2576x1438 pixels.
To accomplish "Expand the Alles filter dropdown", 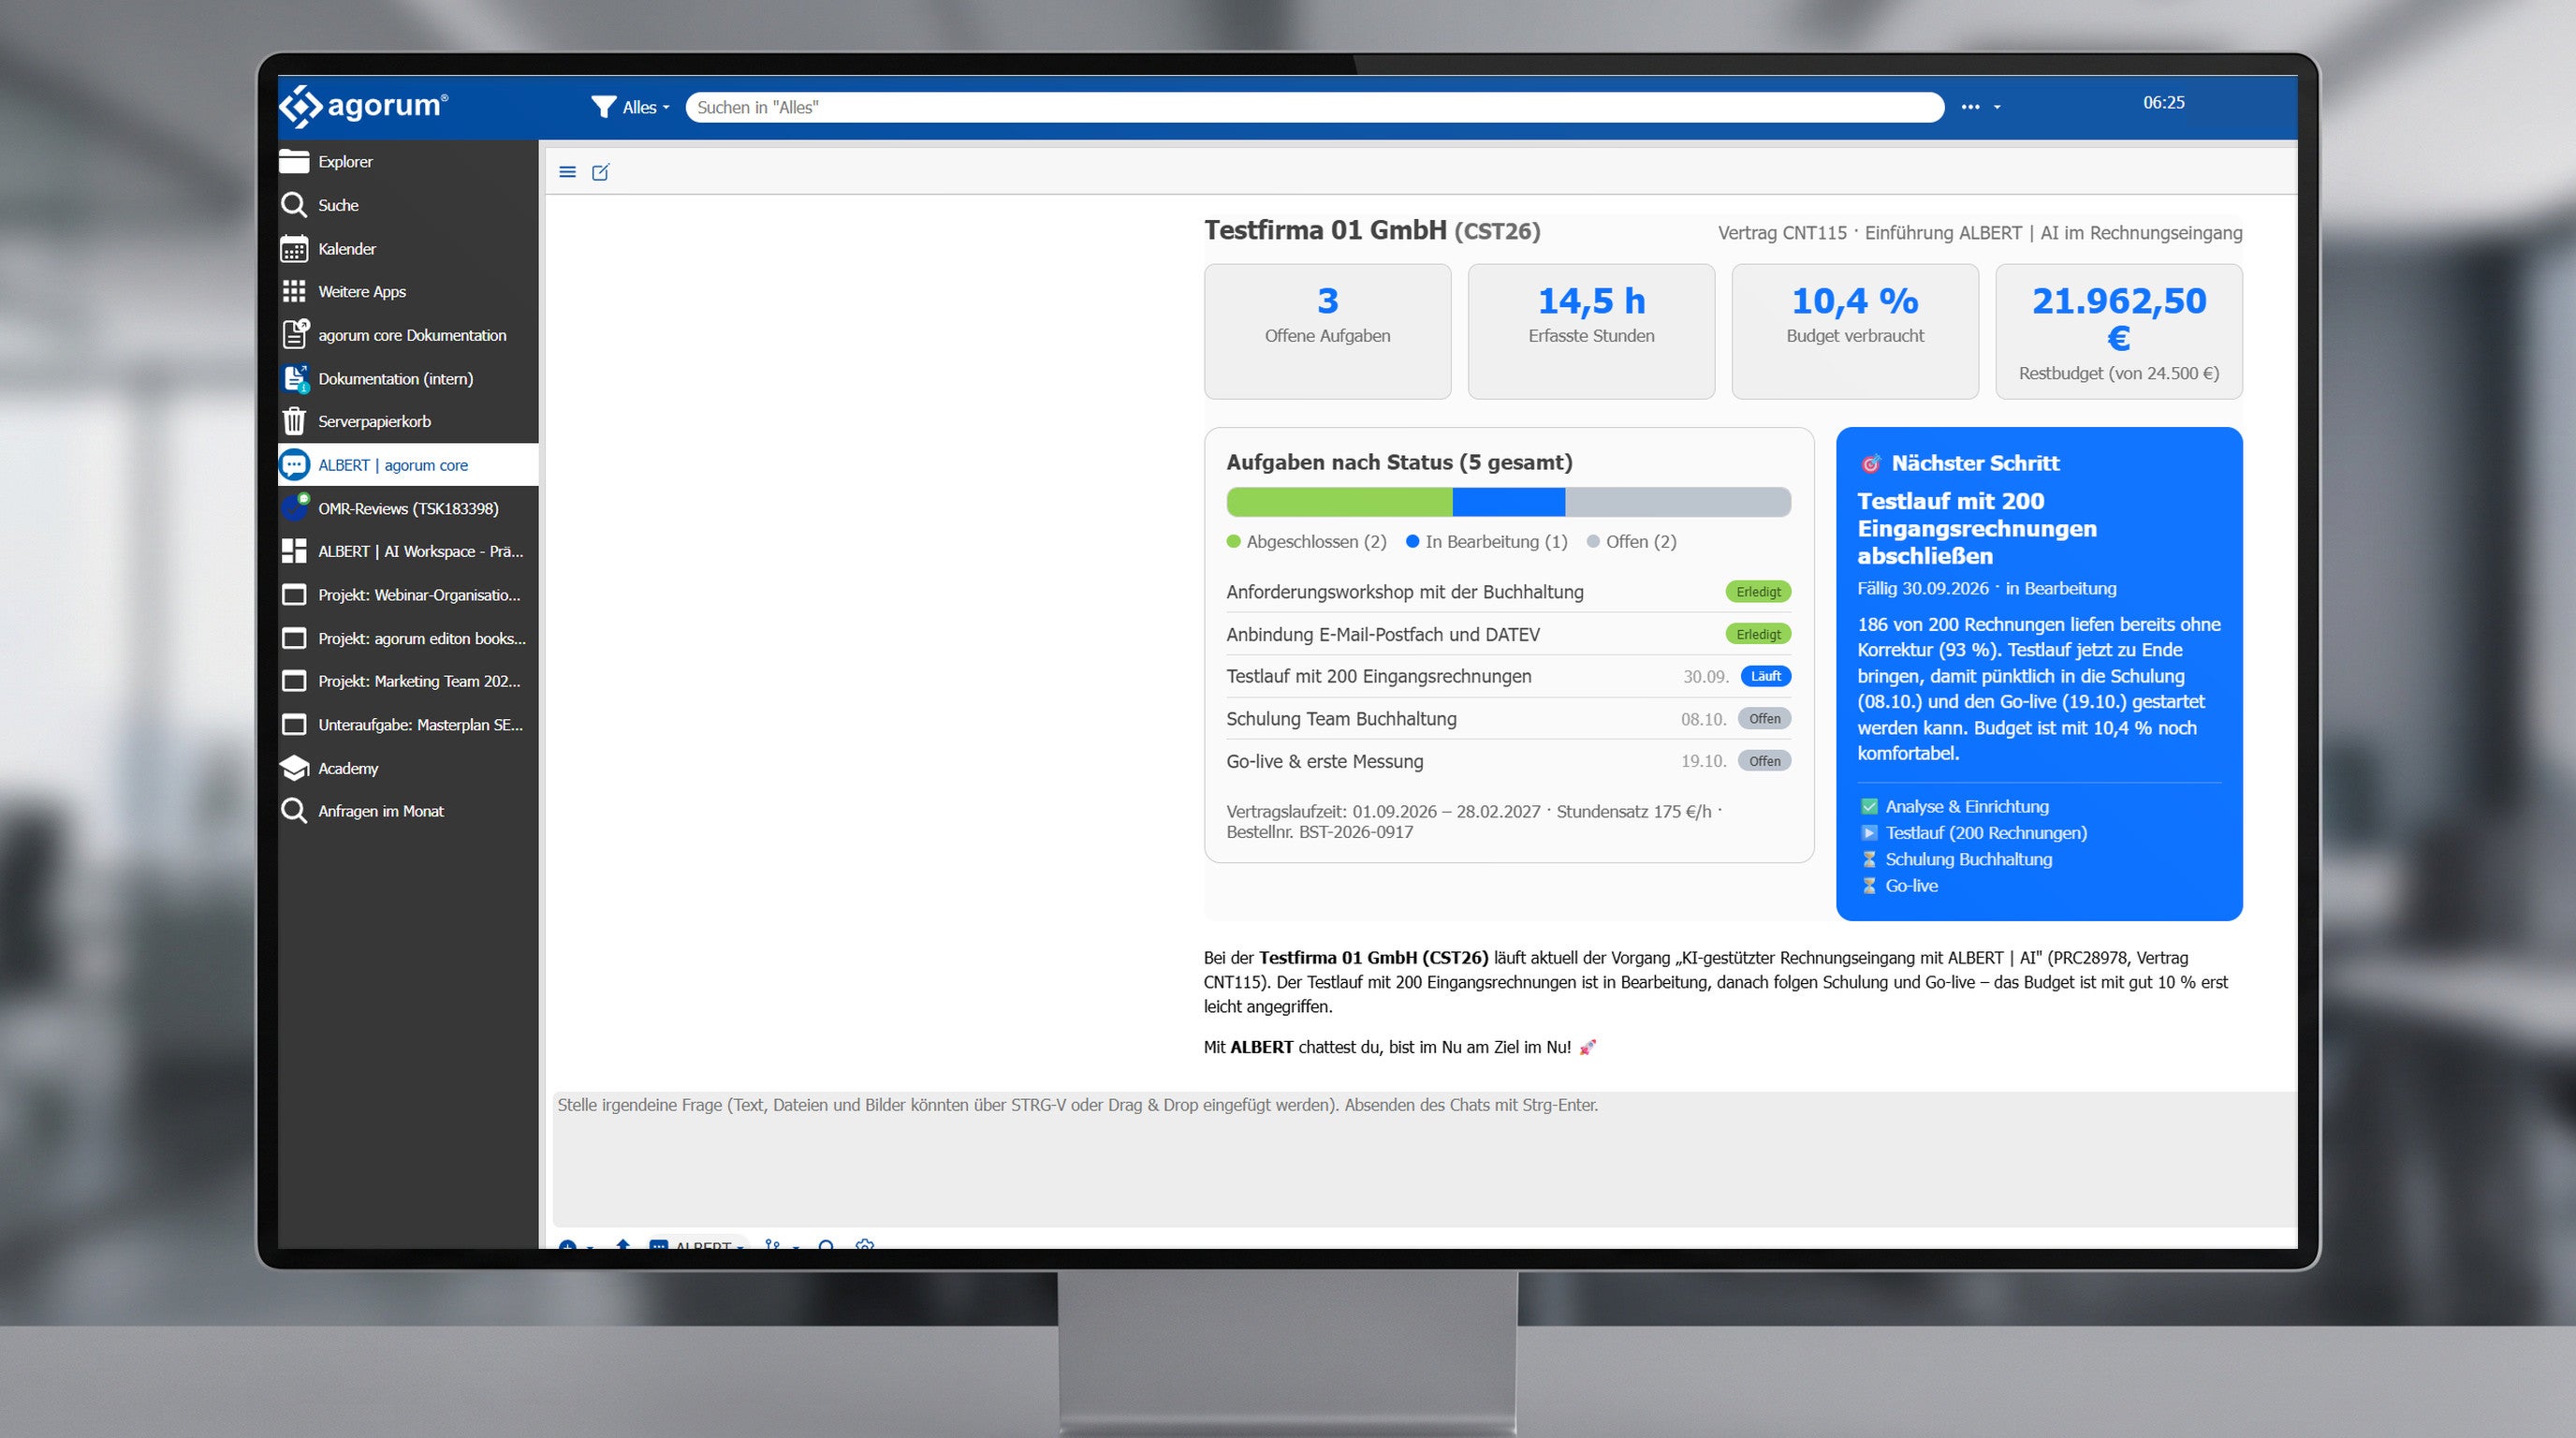I will (645, 107).
